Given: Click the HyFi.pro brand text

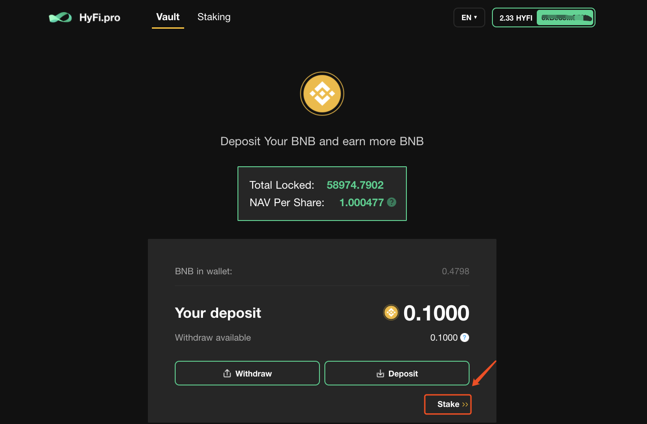Looking at the screenshot, I should point(99,17).
